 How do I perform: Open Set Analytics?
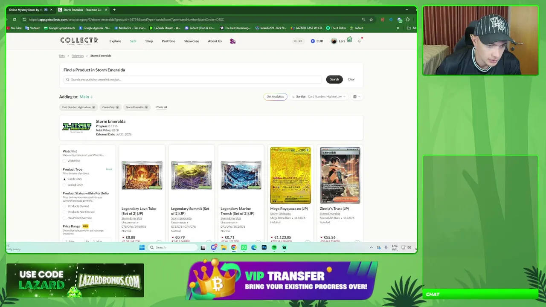(275, 97)
